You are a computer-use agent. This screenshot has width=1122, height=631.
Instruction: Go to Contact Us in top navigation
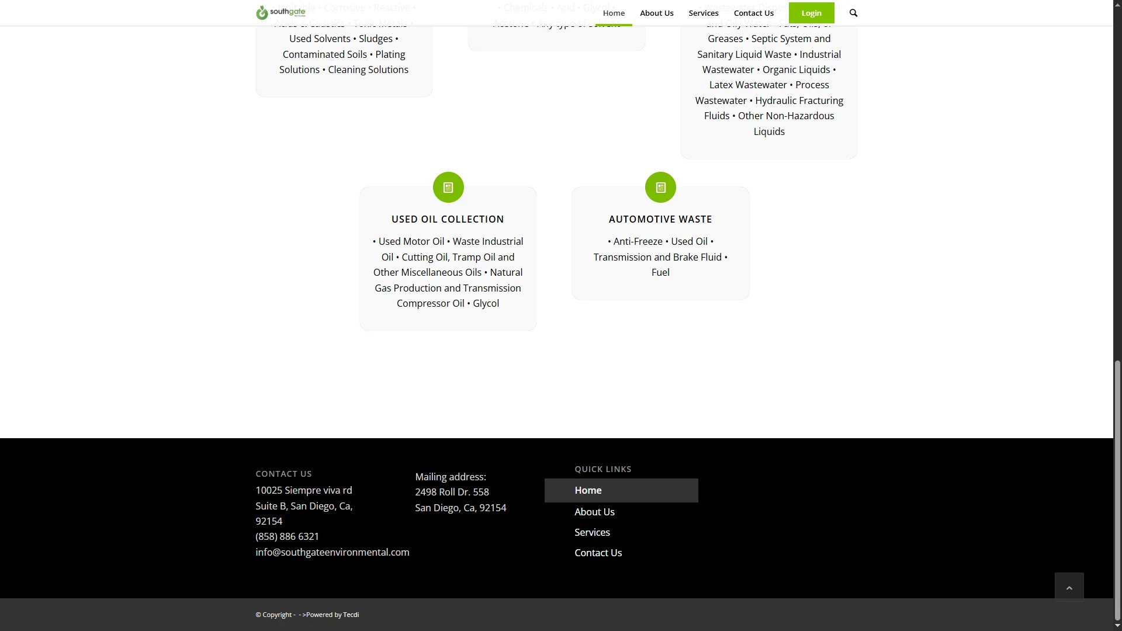(x=753, y=13)
